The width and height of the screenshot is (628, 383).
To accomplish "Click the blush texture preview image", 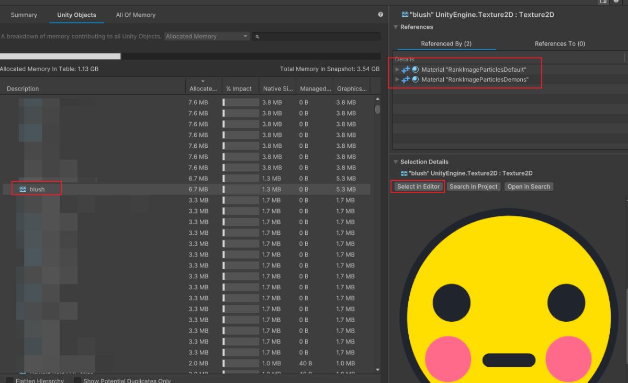I will point(509,296).
